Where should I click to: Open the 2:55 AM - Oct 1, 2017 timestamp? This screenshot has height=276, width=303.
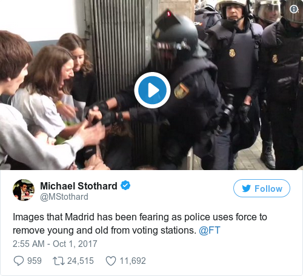55,244
